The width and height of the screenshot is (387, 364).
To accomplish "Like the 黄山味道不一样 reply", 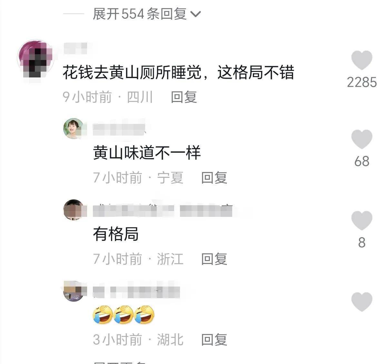I will click(362, 139).
